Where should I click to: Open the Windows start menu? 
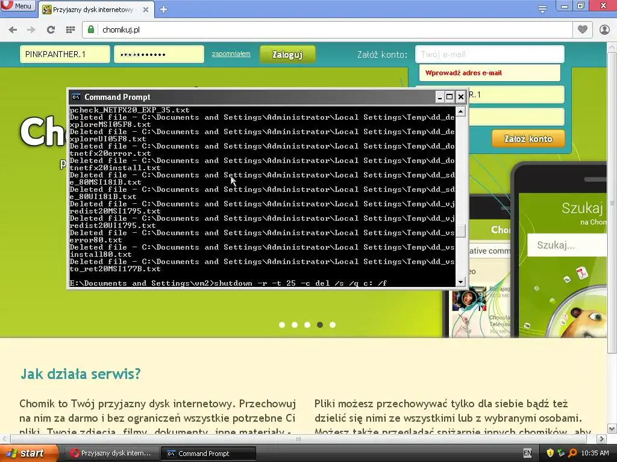click(28, 453)
